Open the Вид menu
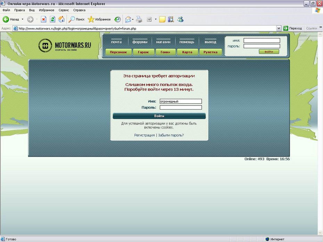 pyautogui.click(x=32, y=10)
